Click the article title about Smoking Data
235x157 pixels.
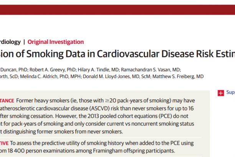pyautogui.click(x=118, y=54)
